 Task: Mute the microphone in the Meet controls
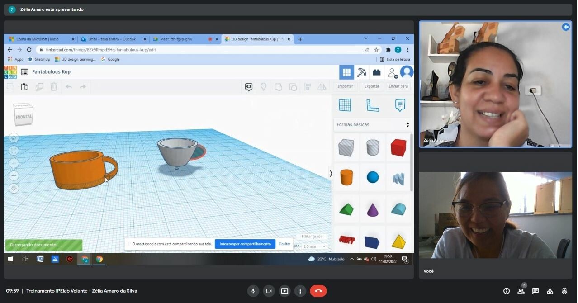pyautogui.click(x=253, y=291)
